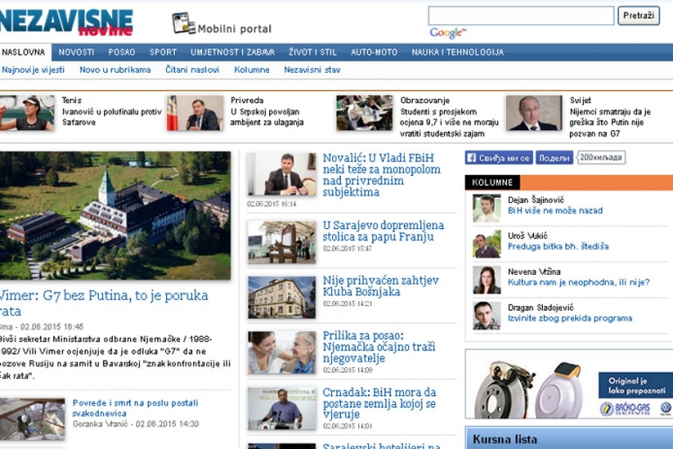
Task: Open U Srpskoj povoljan ambijent article
Action: click(267, 117)
